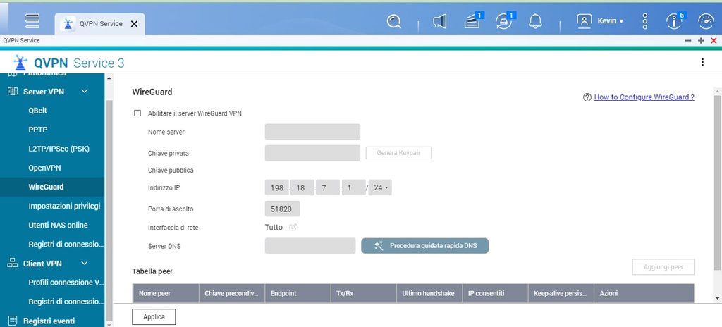Open the Kevin user dropdown
The height and width of the screenshot is (327, 722).
click(x=611, y=21)
